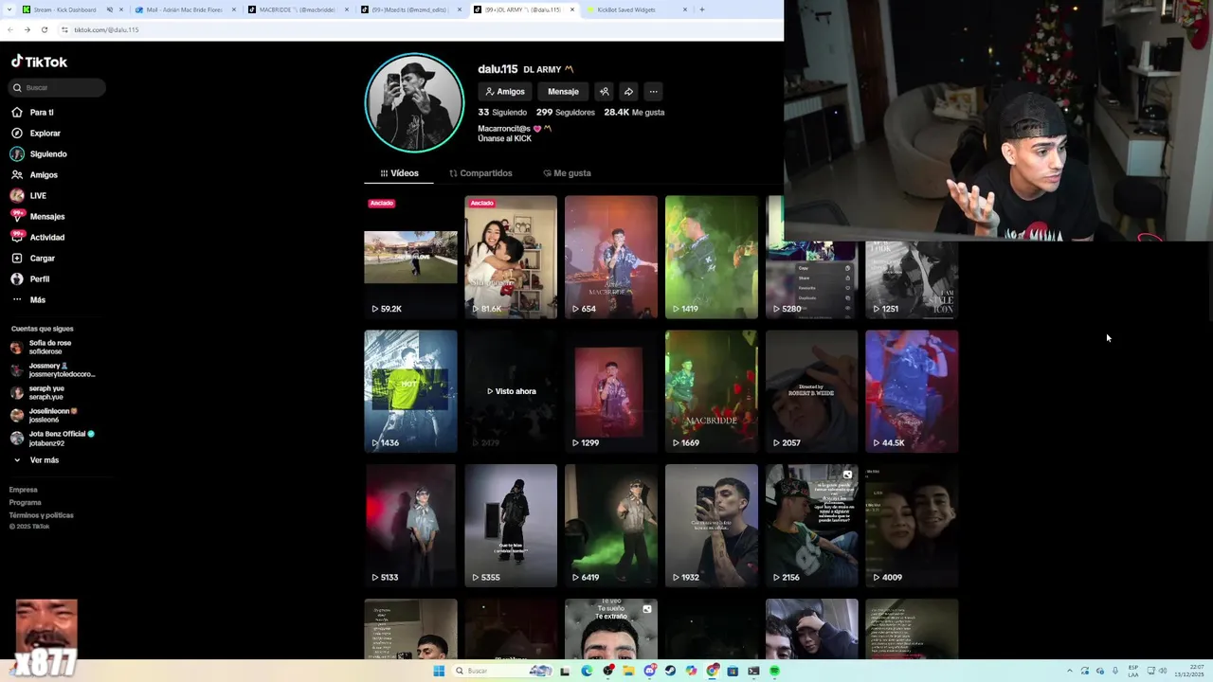Click the TikTok logo
The image size is (1213, 682).
[39, 62]
